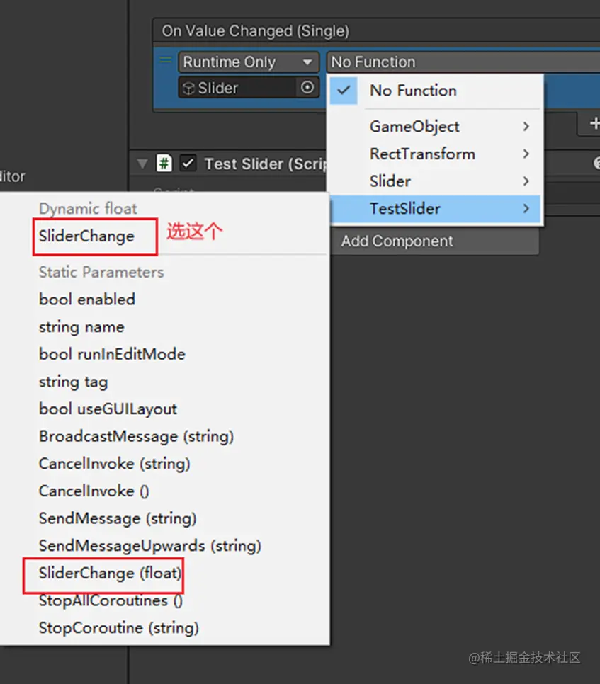Viewport: 600px width, 684px height.
Task: Expand the RectTransform submenu
Action: pyautogui.click(x=435, y=154)
